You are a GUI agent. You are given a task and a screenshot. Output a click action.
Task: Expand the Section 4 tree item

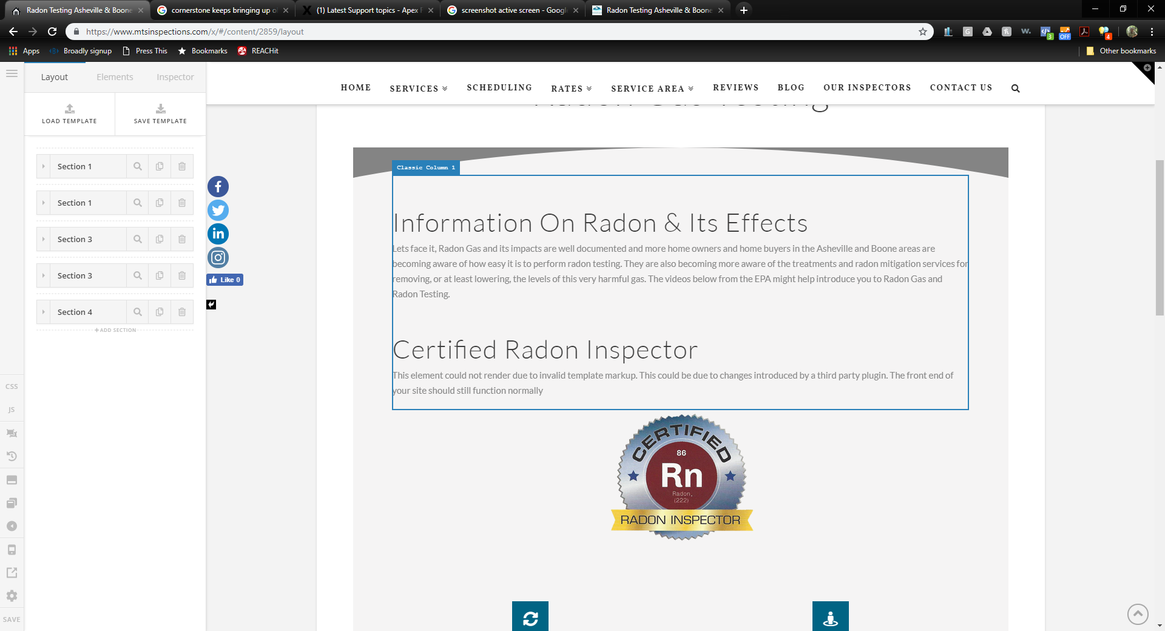pyautogui.click(x=43, y=312)
